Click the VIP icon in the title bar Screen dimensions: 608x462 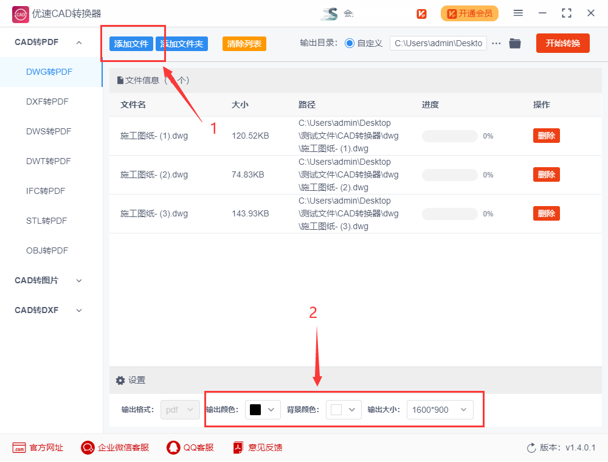pos(421,13)
